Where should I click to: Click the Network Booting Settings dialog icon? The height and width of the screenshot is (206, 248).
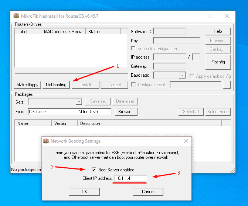pos(46,141)
